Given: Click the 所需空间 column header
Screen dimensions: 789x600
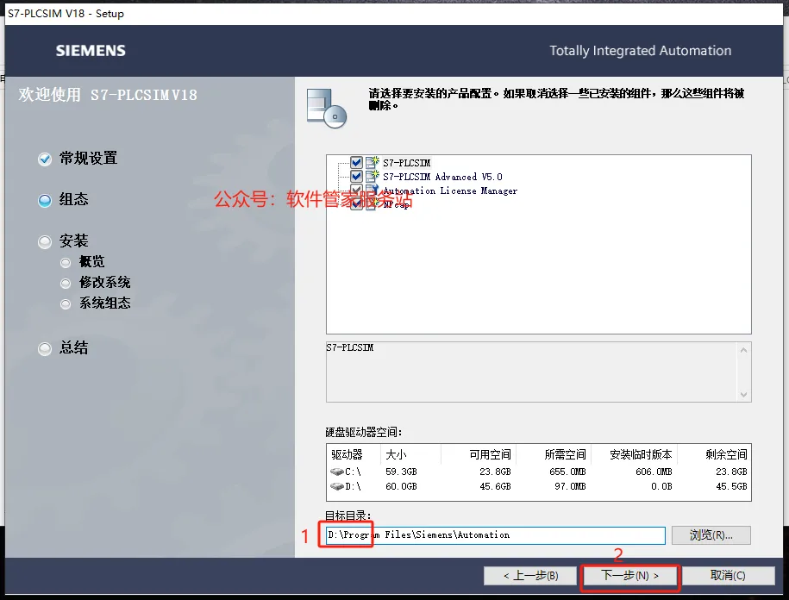Looking at the screenshot, I should [x=565, y=454].
